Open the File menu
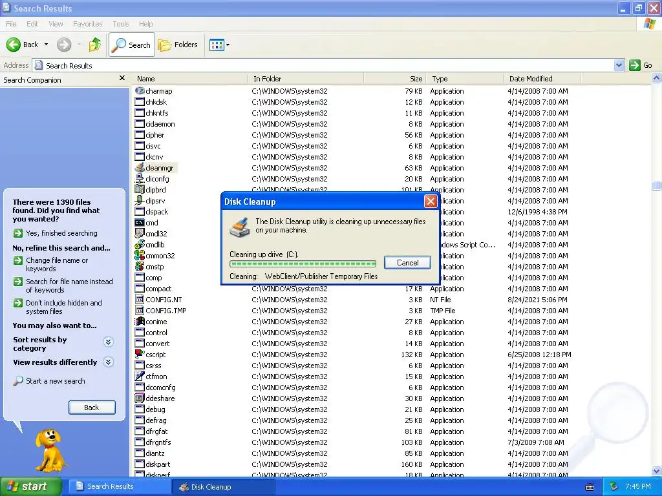Image resolution: width=662 pixels, height=496 pixels. click(11, 24)
